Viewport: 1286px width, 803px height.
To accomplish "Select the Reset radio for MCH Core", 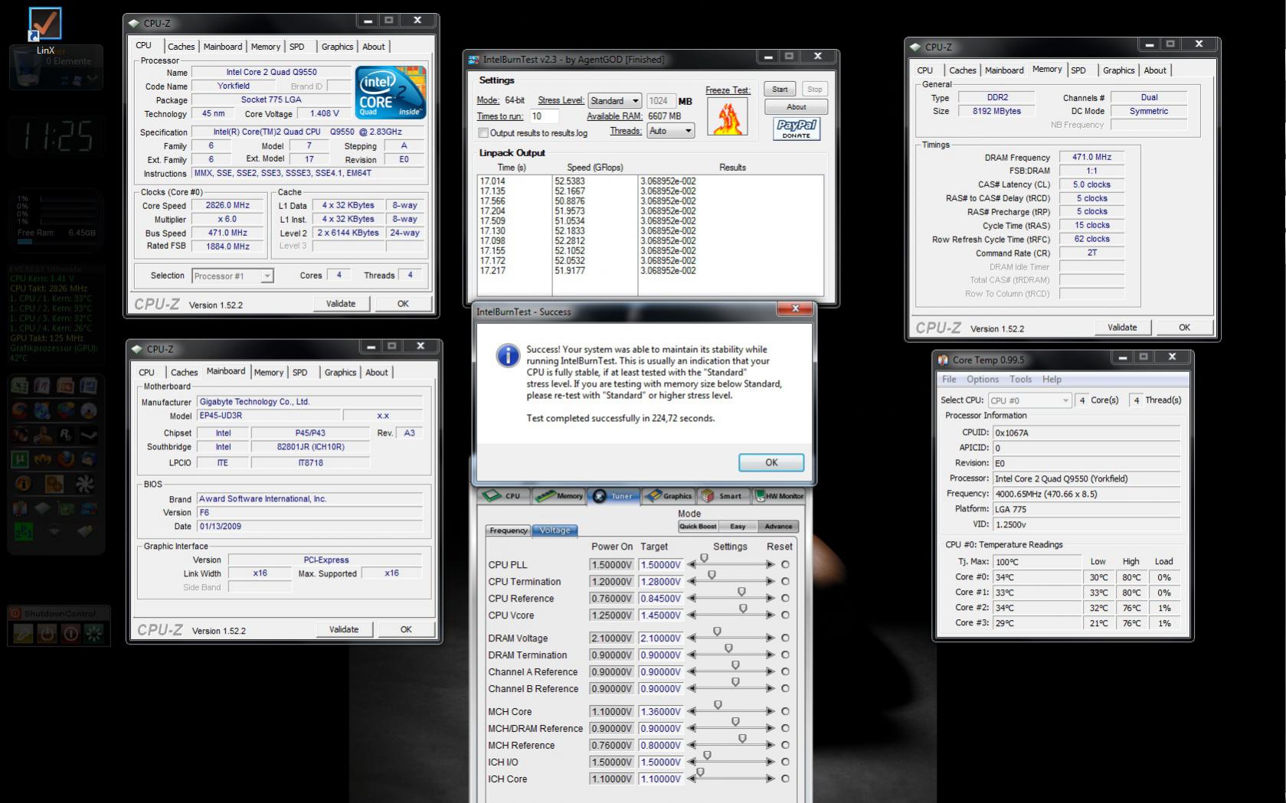I will coord(785,711).
